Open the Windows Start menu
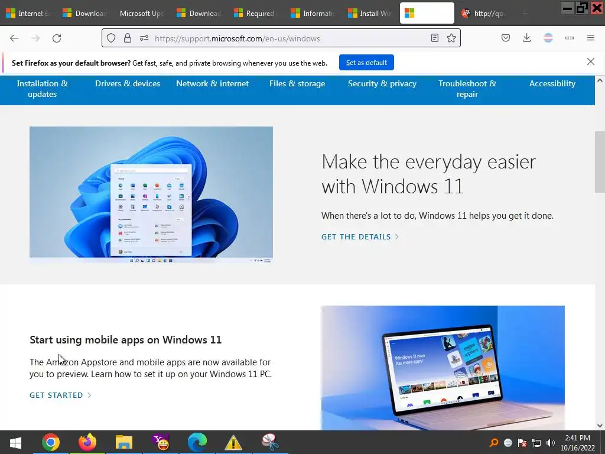 pos(15,442)
